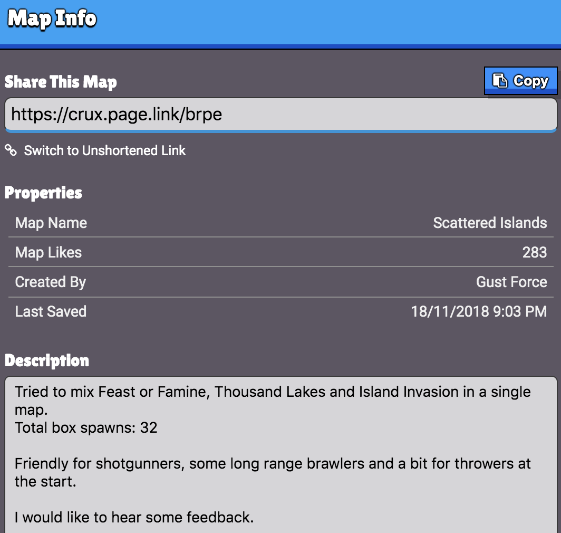Click the clipboard icon in the Copy button
The height and width of the screenshot is (533, 561).
coord(499,81)
